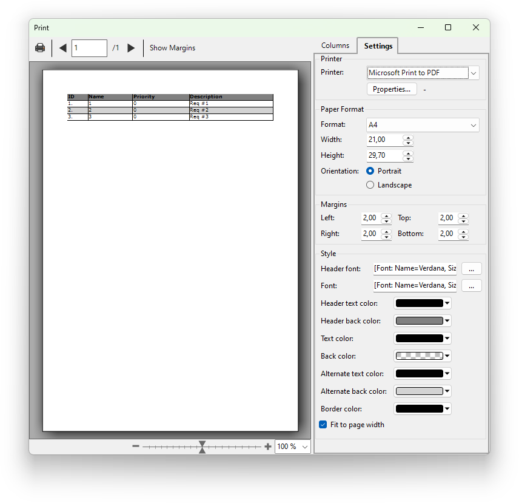
Task: Zoom in with plus icon
Action: pyautogui.click(x=268, y=447)
